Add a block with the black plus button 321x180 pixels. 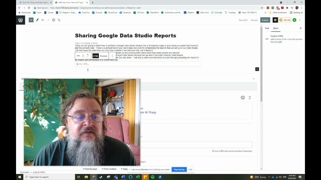click(x=257, y=69)
